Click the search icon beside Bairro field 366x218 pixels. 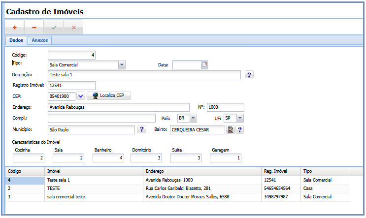pyautogui.click(x=230, y=130)
